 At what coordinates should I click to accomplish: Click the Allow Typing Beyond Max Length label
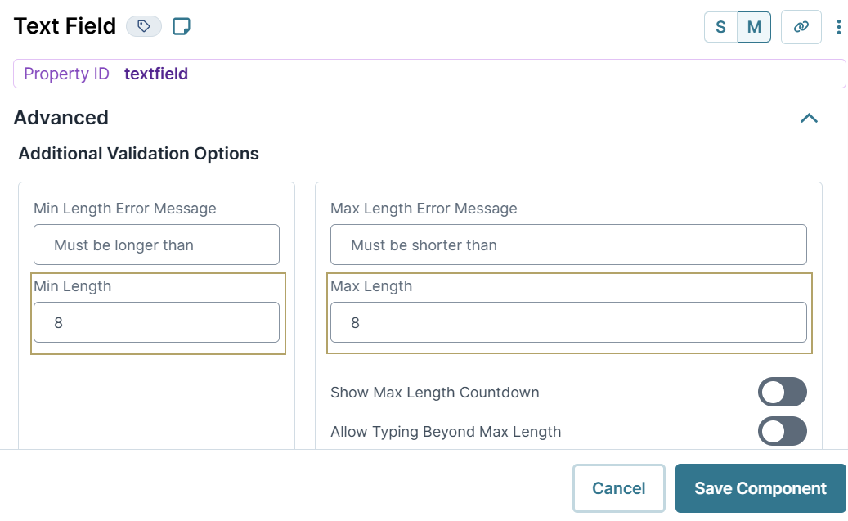pyautogui.click(x=446, y=432)
